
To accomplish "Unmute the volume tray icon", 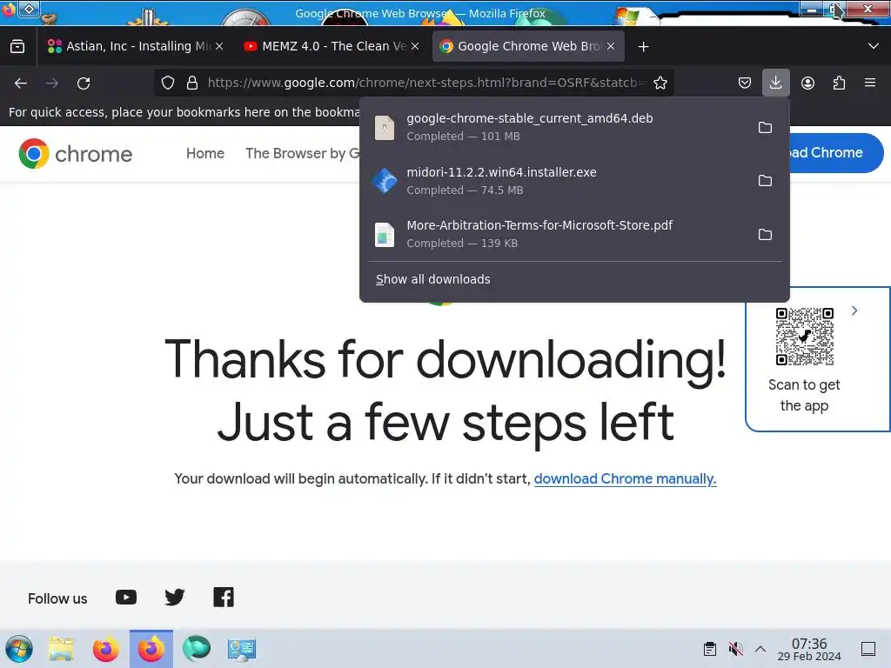I will point(735,649).
